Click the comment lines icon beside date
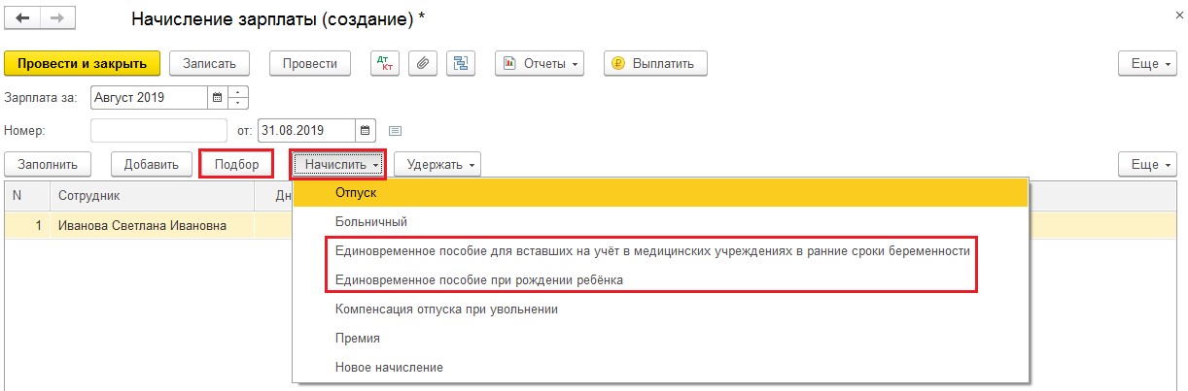Viewport: 1188px width, 391px height. point(396,130)
